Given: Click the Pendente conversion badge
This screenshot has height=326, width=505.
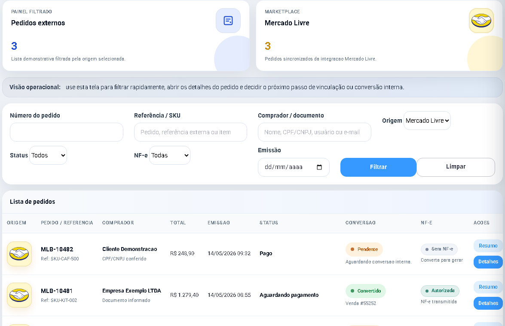Looking at the screenshot, I should [x=364, y=249].
